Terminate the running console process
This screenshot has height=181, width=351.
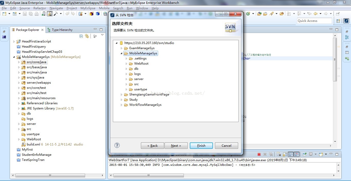coord(259,154)
